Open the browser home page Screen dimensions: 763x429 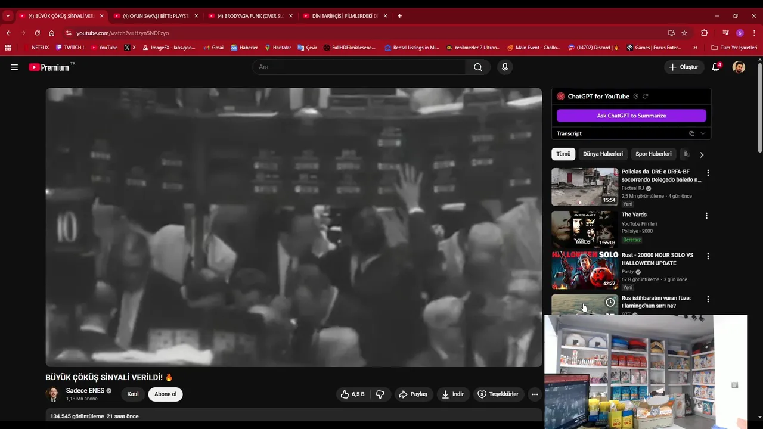tap(51, 33)
